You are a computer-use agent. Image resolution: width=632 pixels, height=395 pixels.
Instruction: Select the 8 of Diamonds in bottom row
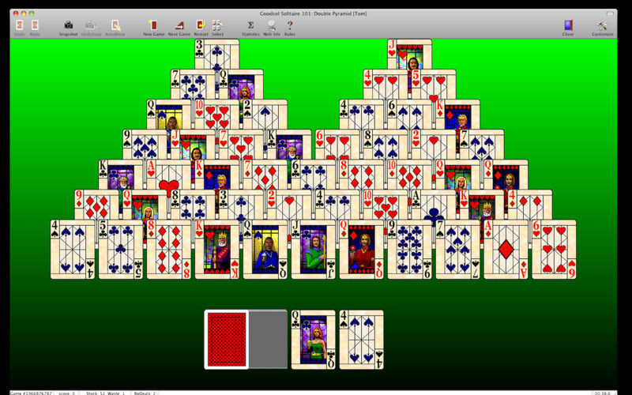[x=169, y=250]
